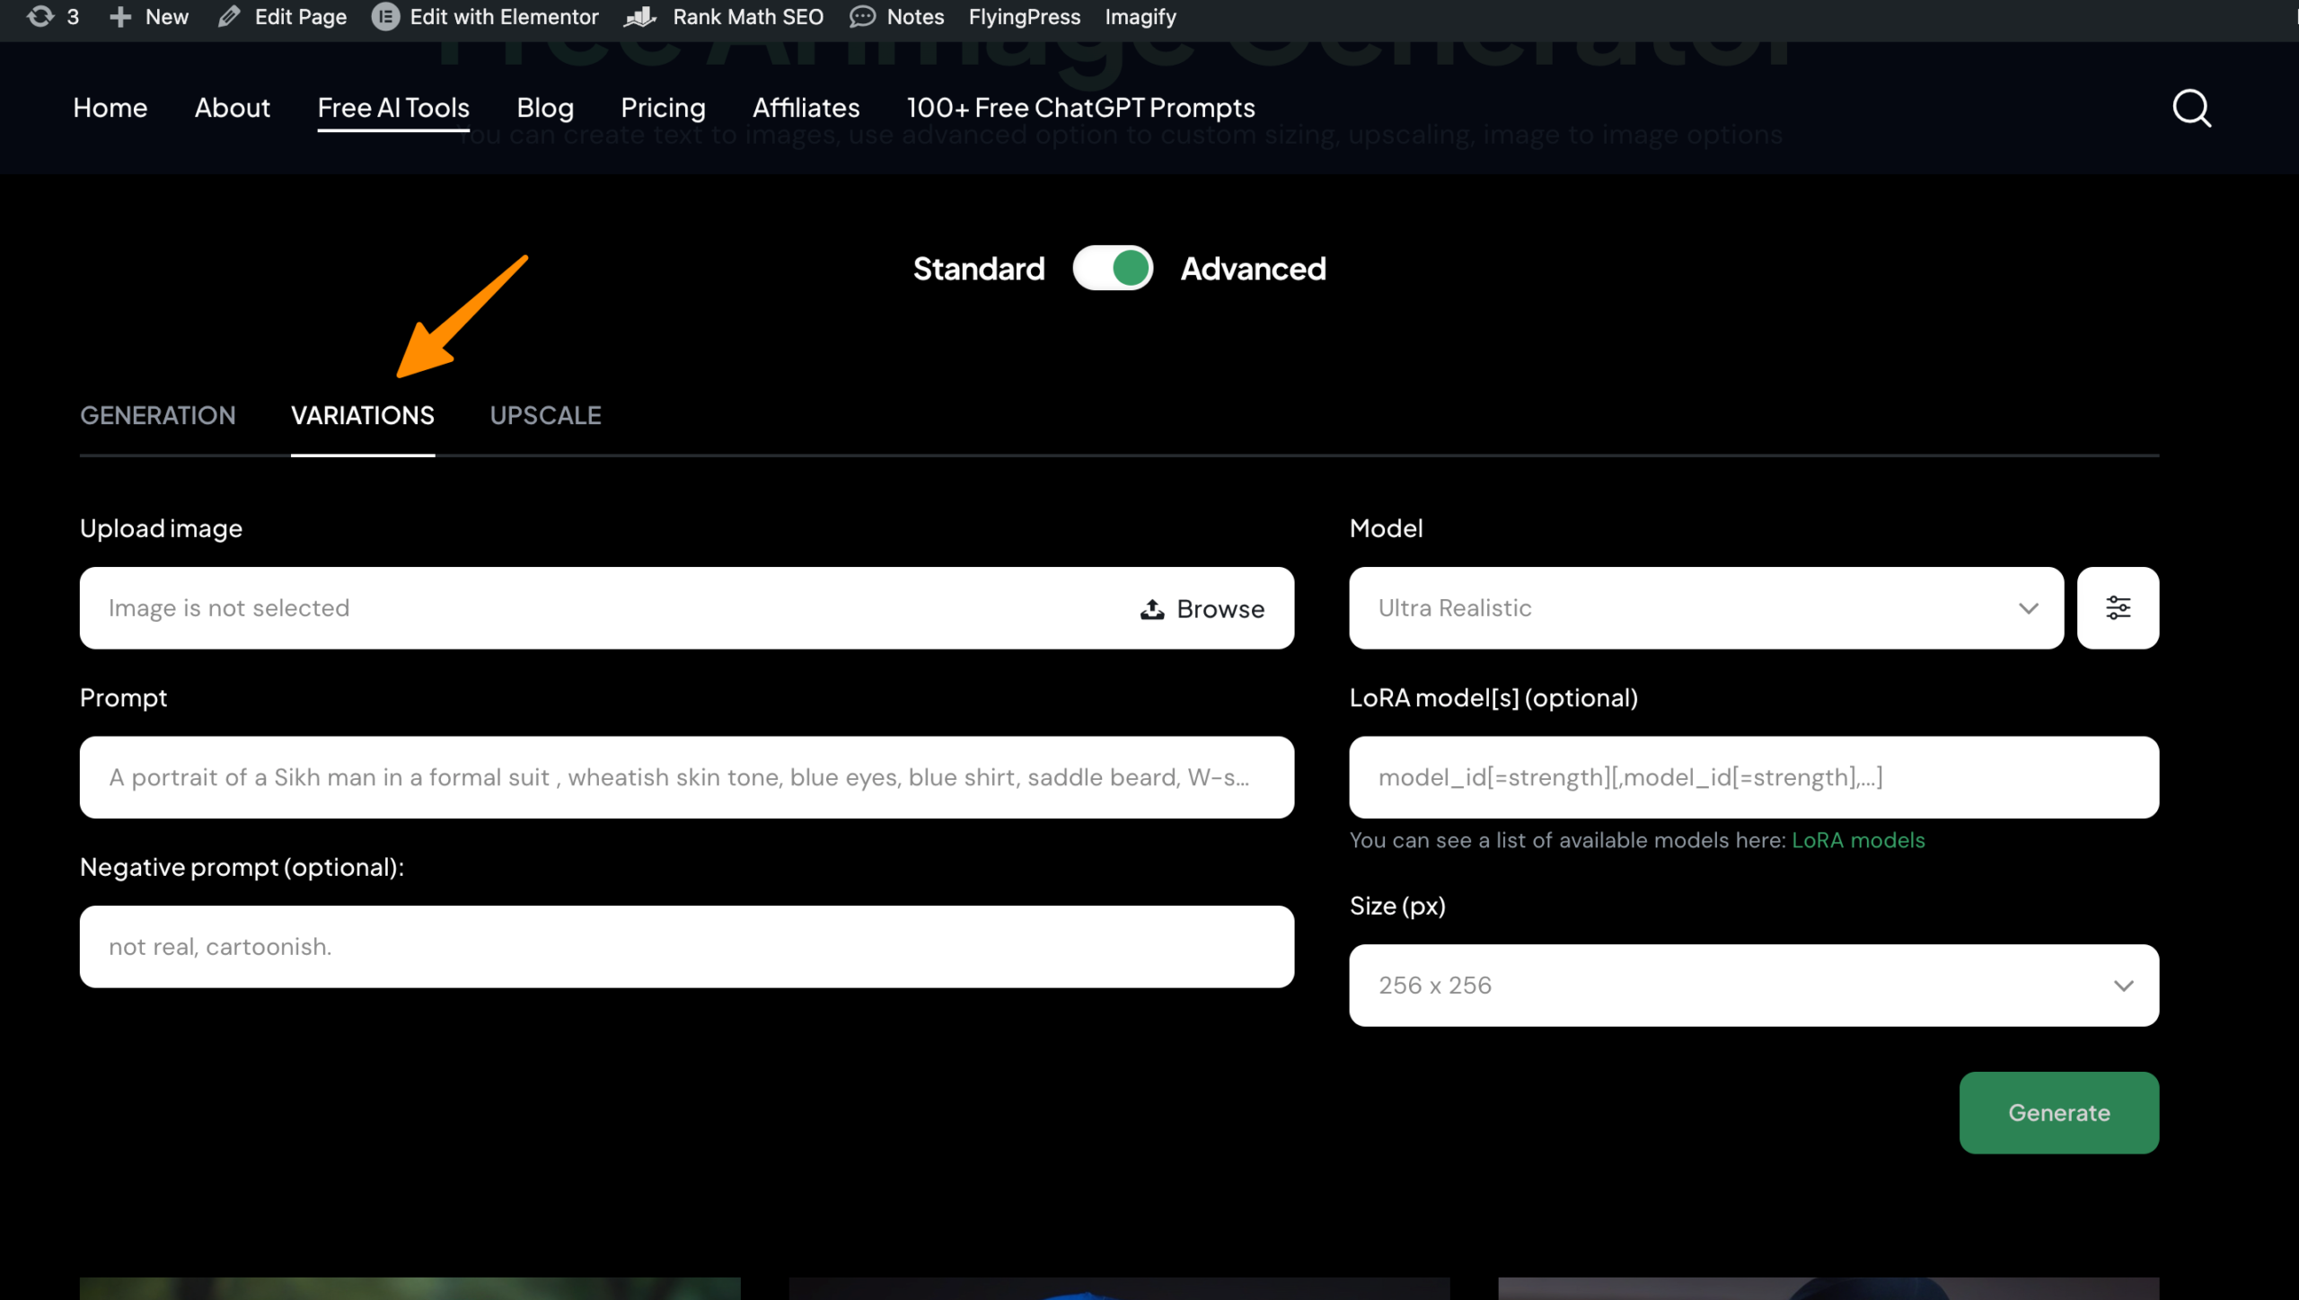The width and height of the screenshot is (2299, 1300).
Task: Click the updates refresh icon
Action: click(40, 17)
